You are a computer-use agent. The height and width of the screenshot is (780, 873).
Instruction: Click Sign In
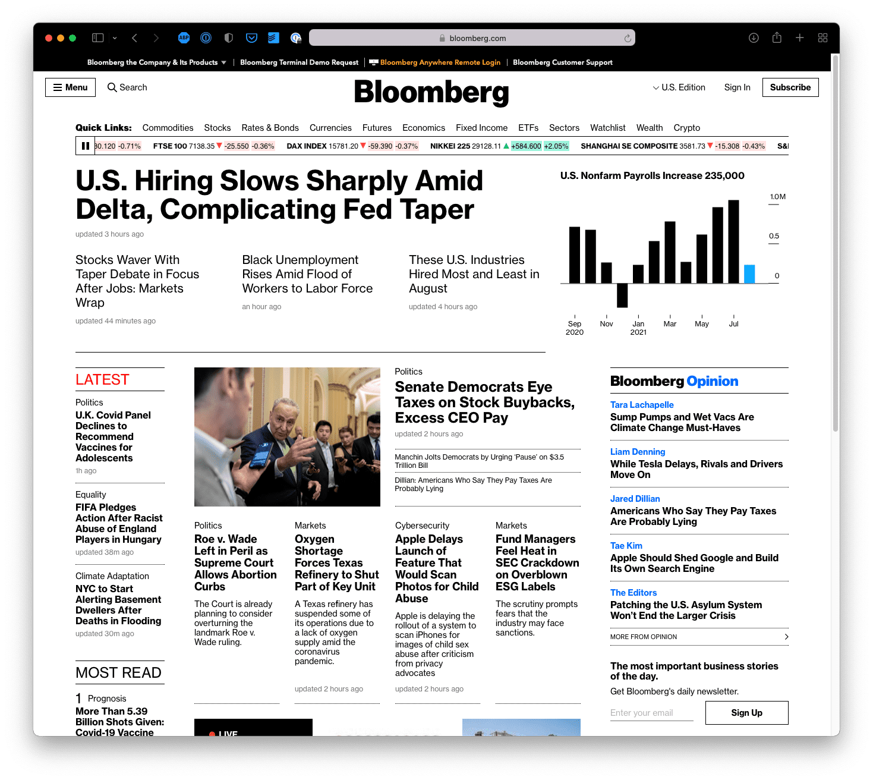738,87
